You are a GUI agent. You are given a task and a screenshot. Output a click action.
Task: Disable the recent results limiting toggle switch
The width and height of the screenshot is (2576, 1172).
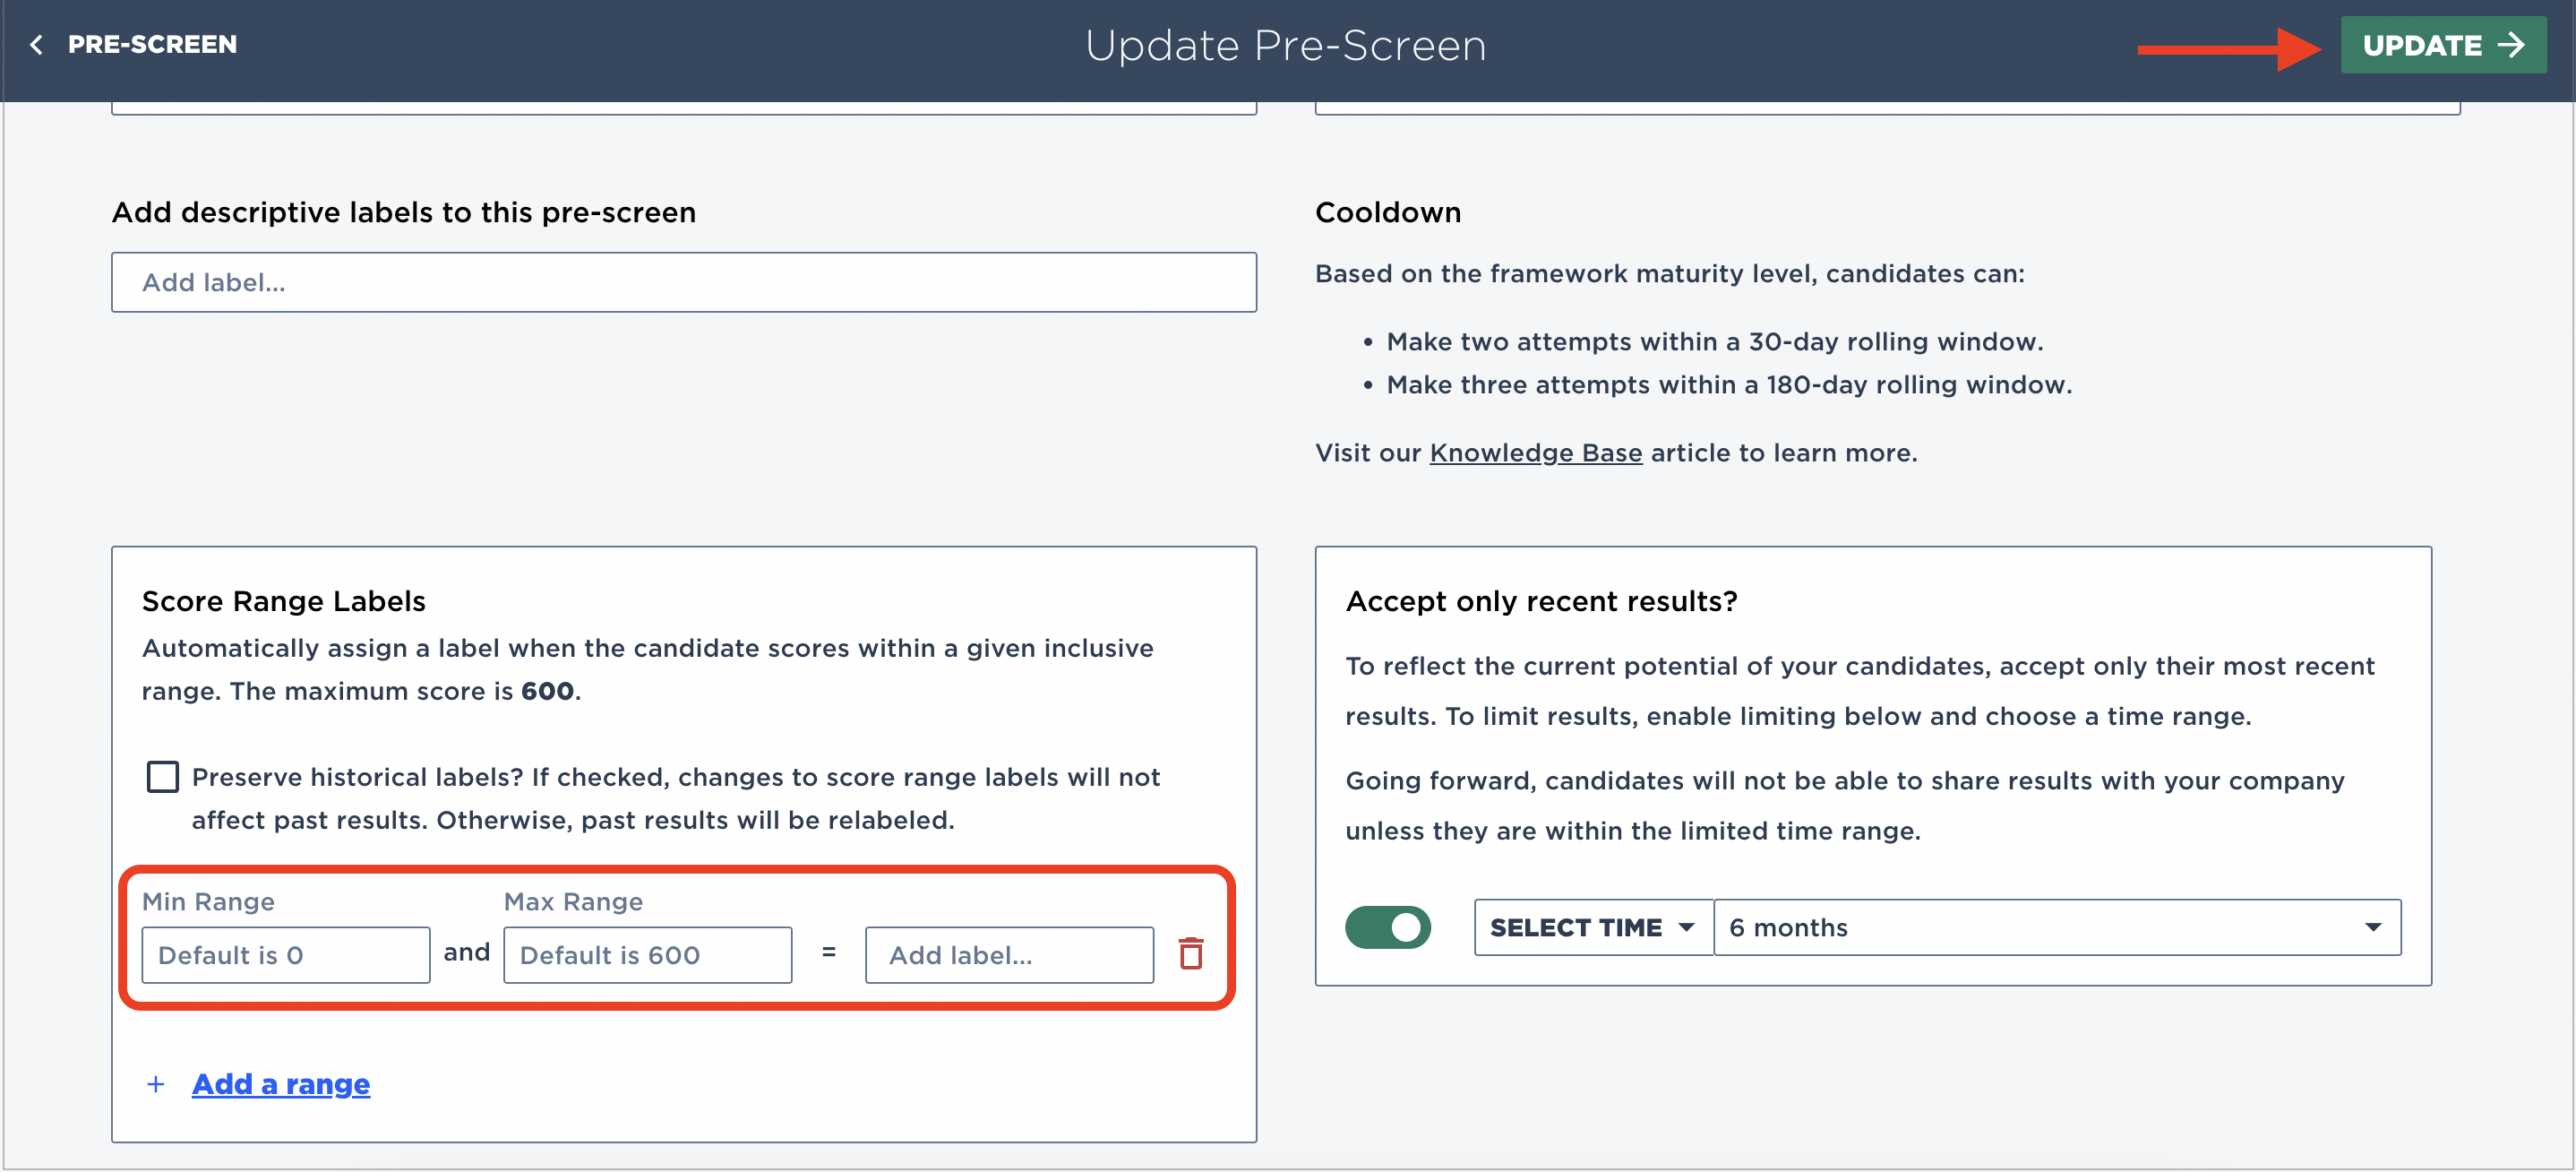[x=1388, y=927]
